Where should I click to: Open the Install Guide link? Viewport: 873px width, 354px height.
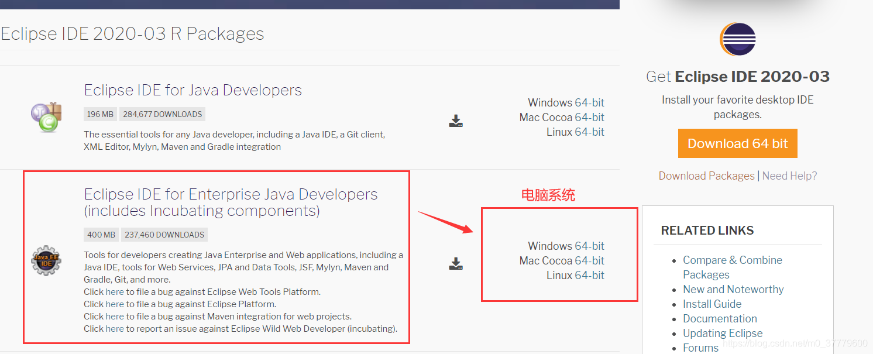coord(712,304)
